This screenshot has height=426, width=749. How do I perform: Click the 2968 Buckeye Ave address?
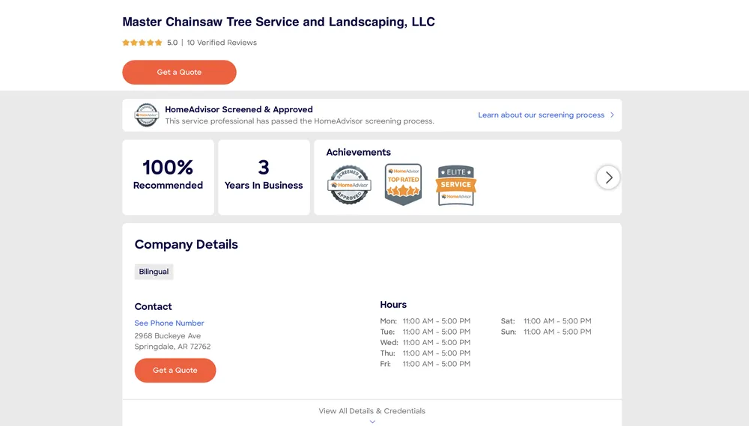tap(168, 336)
